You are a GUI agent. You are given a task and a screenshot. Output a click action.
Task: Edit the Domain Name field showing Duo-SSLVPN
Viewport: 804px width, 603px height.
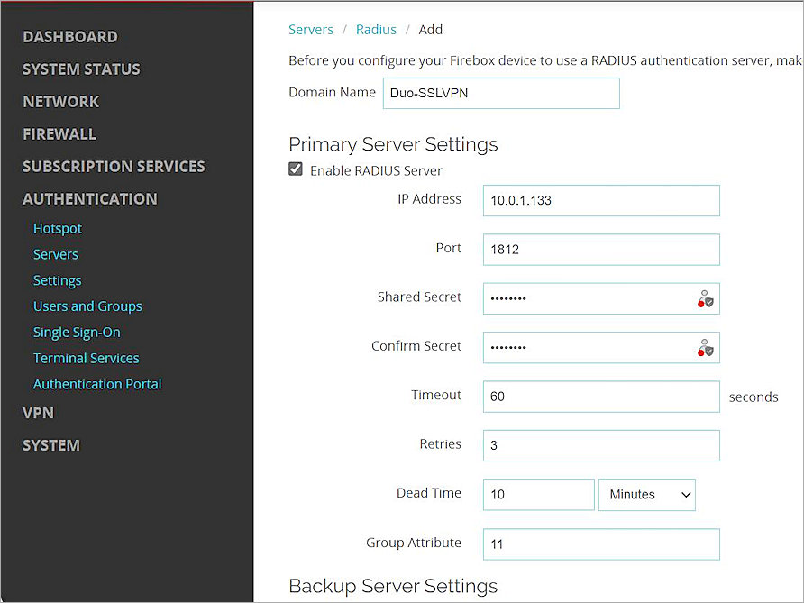[501, 93]
